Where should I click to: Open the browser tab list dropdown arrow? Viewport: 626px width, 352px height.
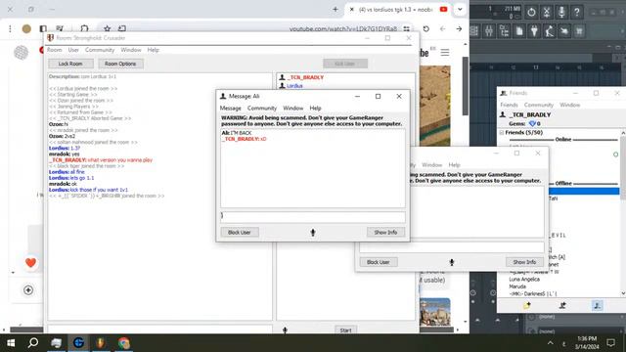click(x=460, y=9)
